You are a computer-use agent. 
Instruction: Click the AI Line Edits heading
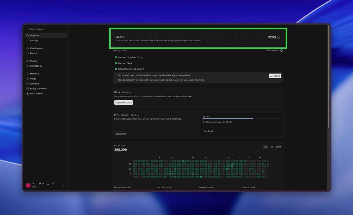pyautogui.click(x=120, y=145)
